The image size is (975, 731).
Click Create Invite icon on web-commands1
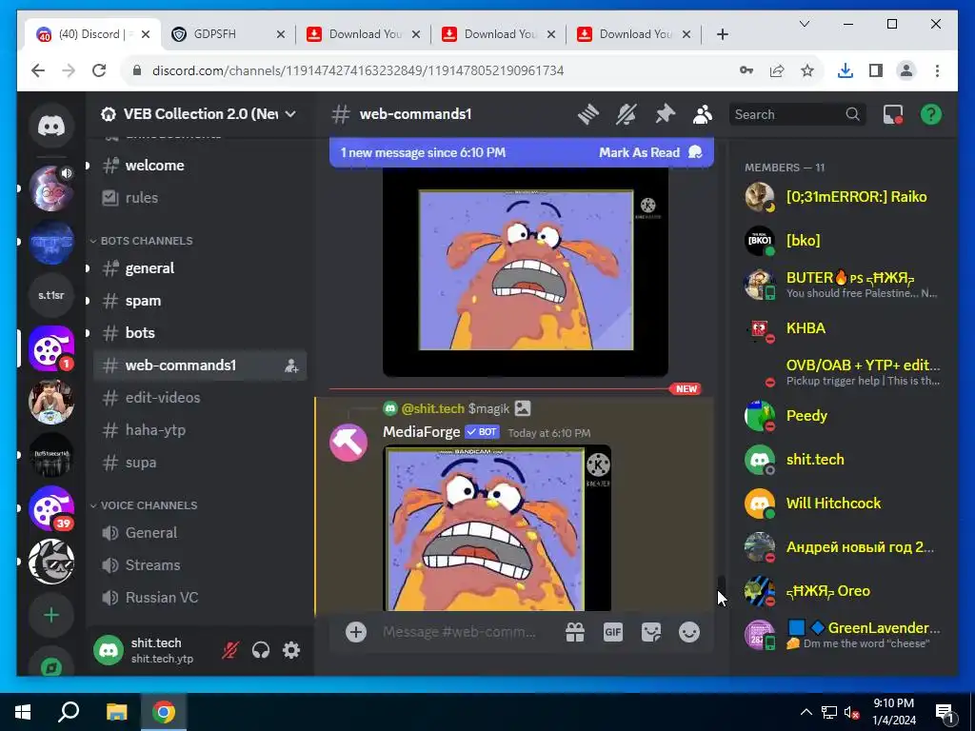pos(291,365)
